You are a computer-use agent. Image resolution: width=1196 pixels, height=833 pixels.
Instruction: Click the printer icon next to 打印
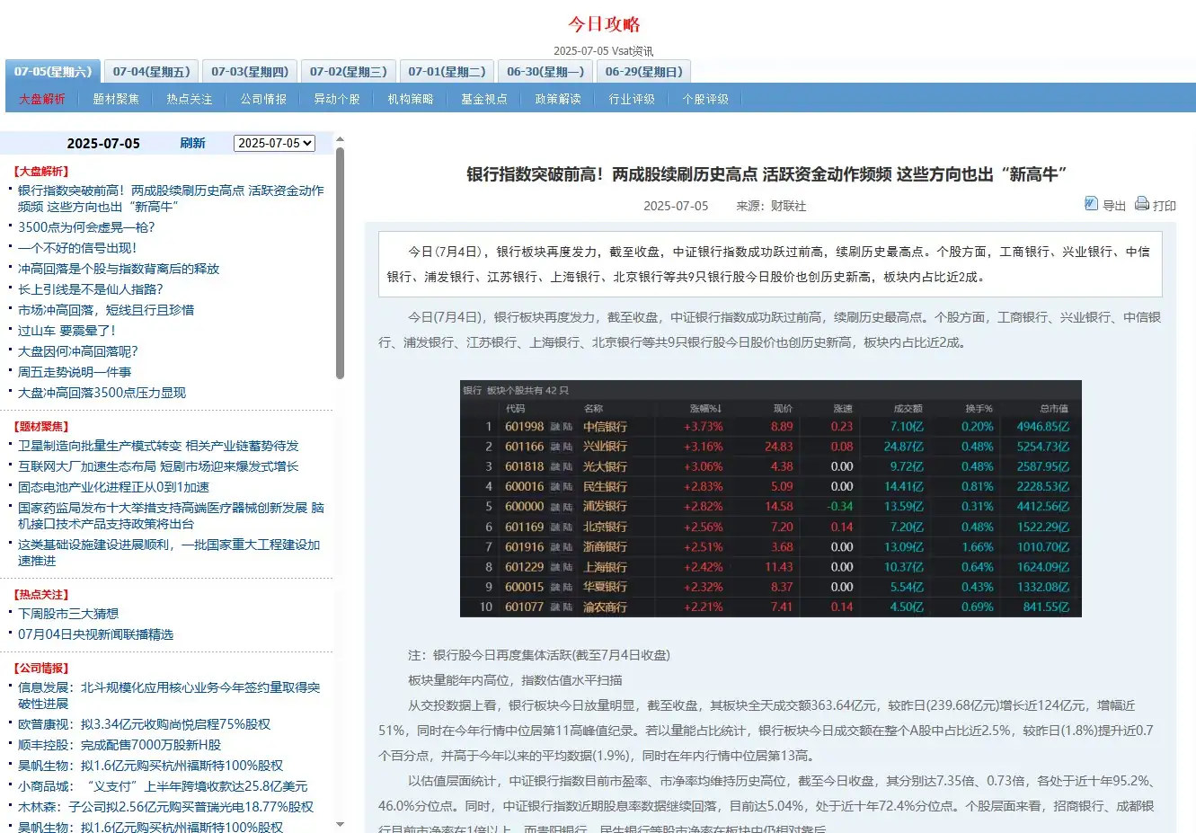[x=1141, y=204]
